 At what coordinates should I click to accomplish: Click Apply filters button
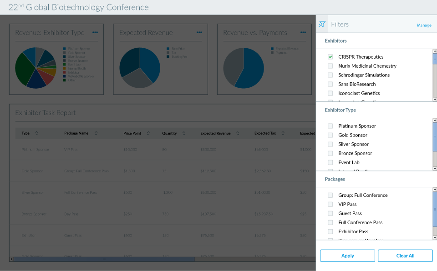(347, 256)
